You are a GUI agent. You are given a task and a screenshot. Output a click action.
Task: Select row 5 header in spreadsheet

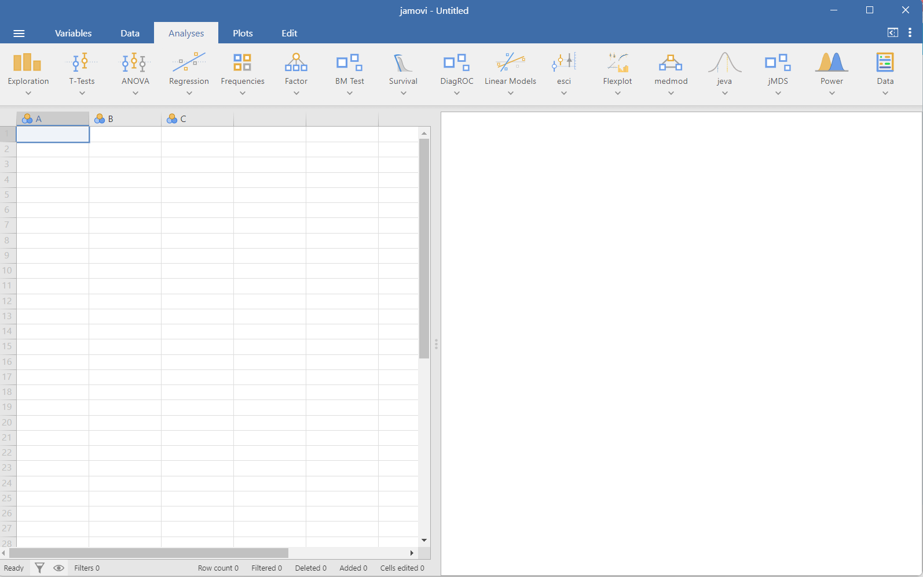click(8, 195)
